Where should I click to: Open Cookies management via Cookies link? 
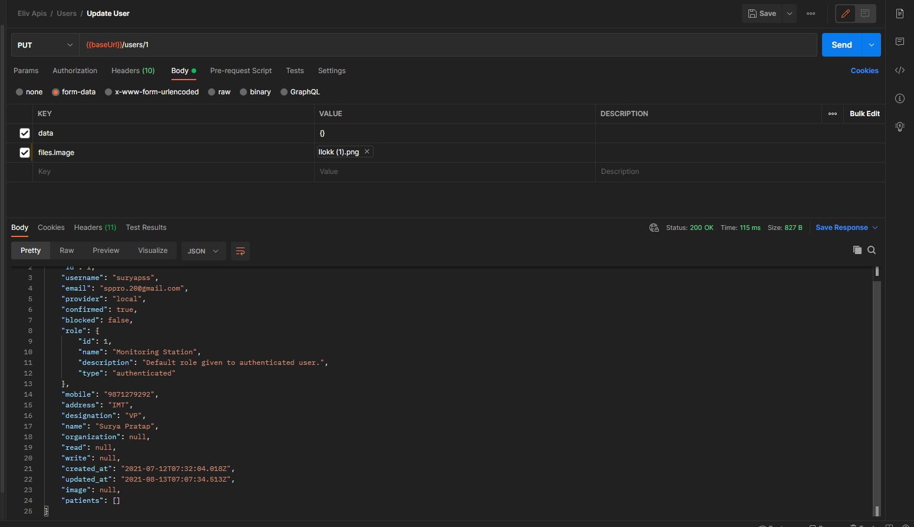pyautogui.click(x=864, y=70)
